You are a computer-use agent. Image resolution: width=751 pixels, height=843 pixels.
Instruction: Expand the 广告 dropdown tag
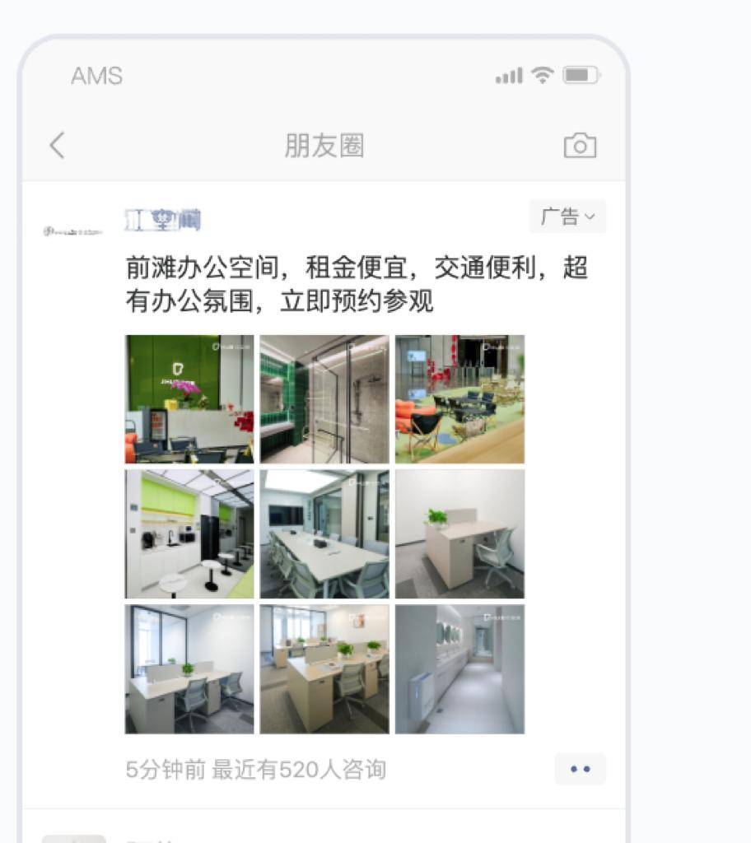pos(567,217)
